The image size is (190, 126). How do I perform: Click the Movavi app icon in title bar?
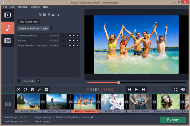pos(3,2)
